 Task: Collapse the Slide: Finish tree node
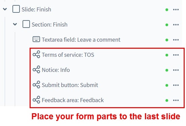pyautogui.click(x=5, y=9)
